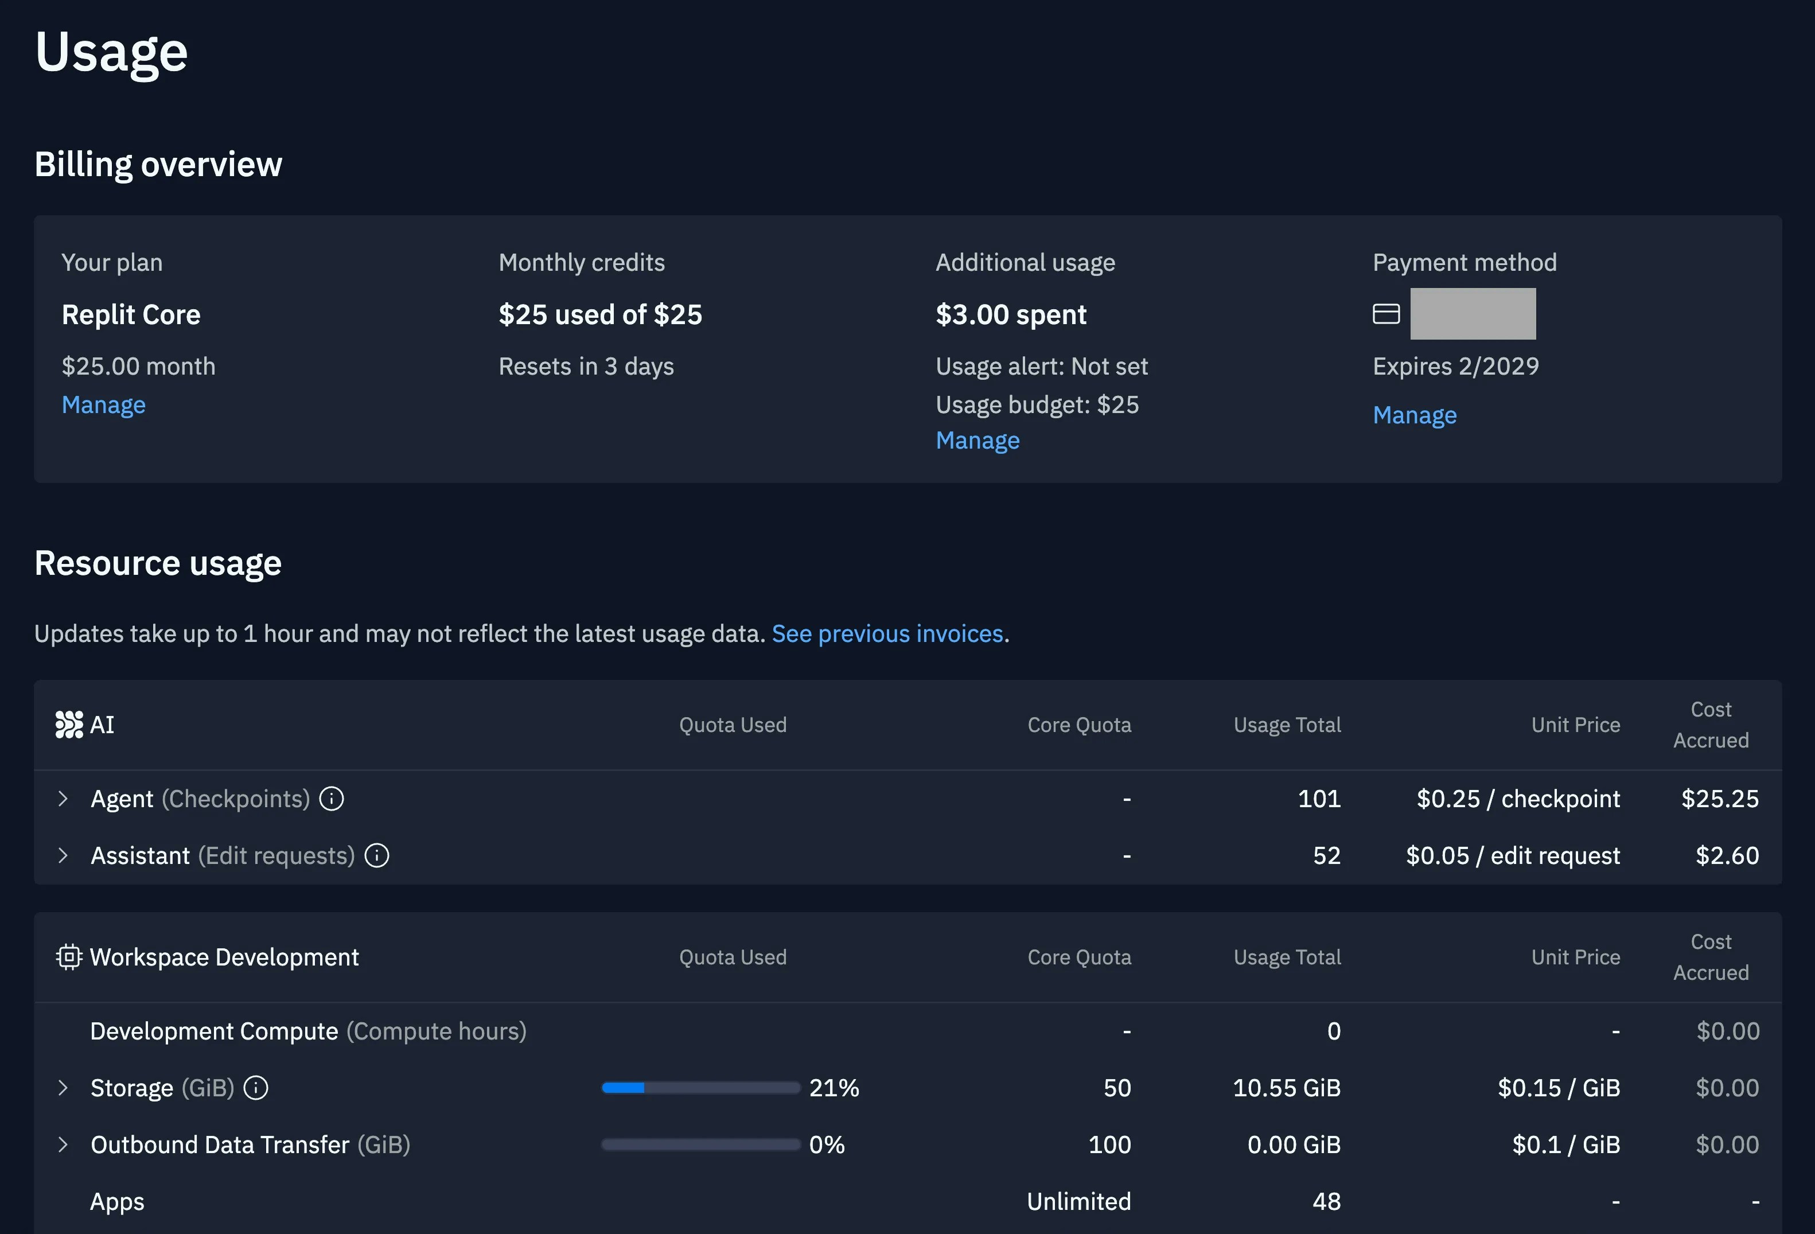Click Assistant cost accrued '$2.60'
The width and height of the screenshot is (1815, 1234).
click(x=1727, y=855)
